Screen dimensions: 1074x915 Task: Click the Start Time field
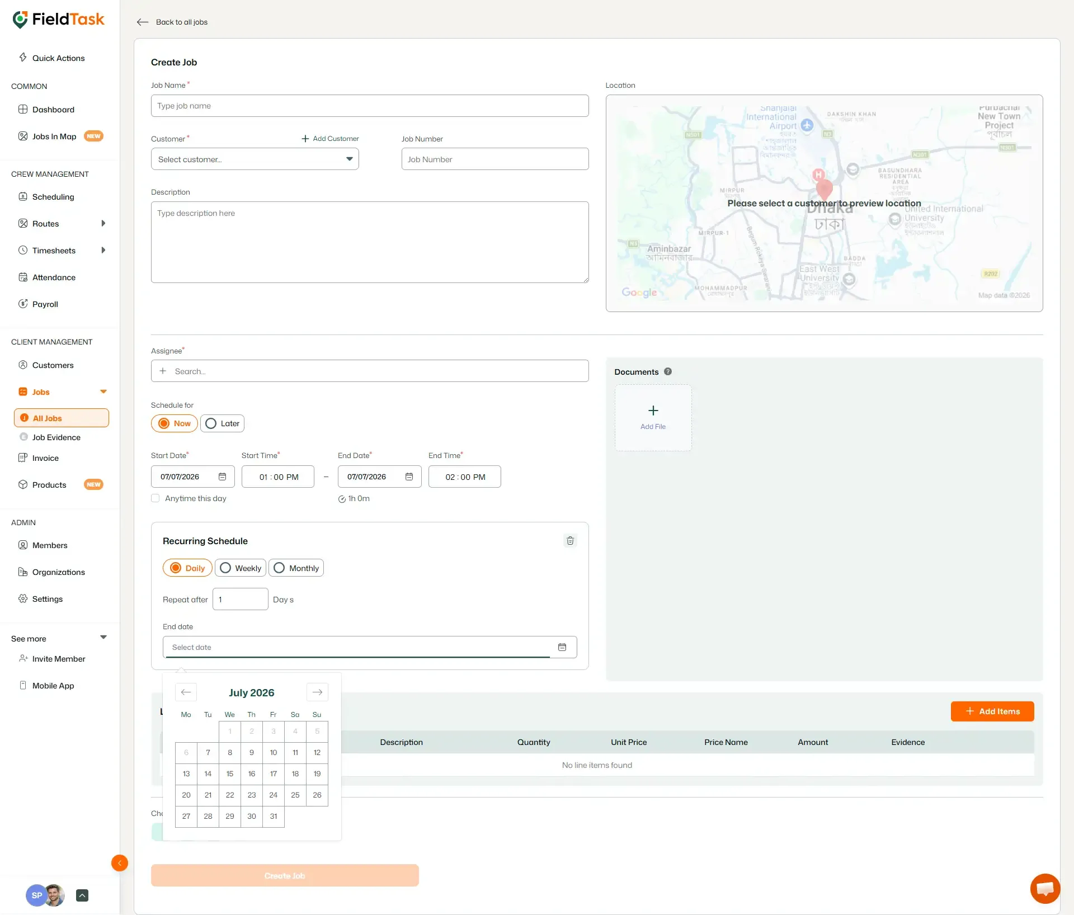[x=278, y=477]
